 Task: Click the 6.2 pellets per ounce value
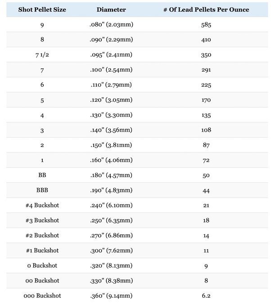pos(206,295)
